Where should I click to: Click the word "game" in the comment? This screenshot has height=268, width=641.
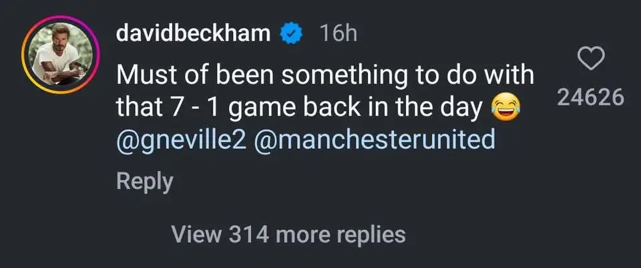(268, 108)
